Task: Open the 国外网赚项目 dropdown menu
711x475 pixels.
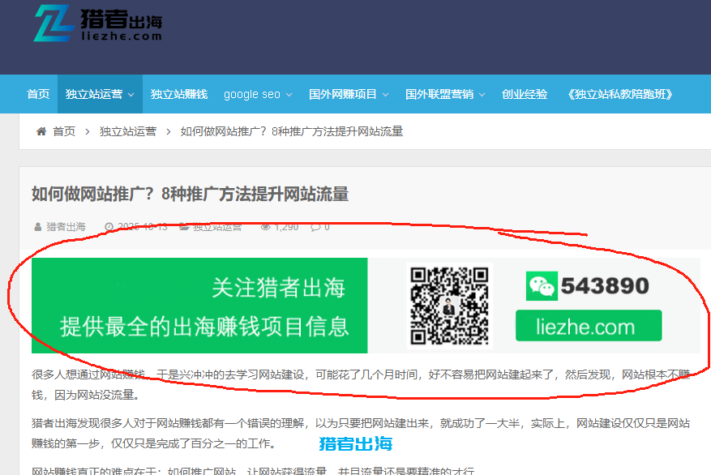Action: click(385, 95)
